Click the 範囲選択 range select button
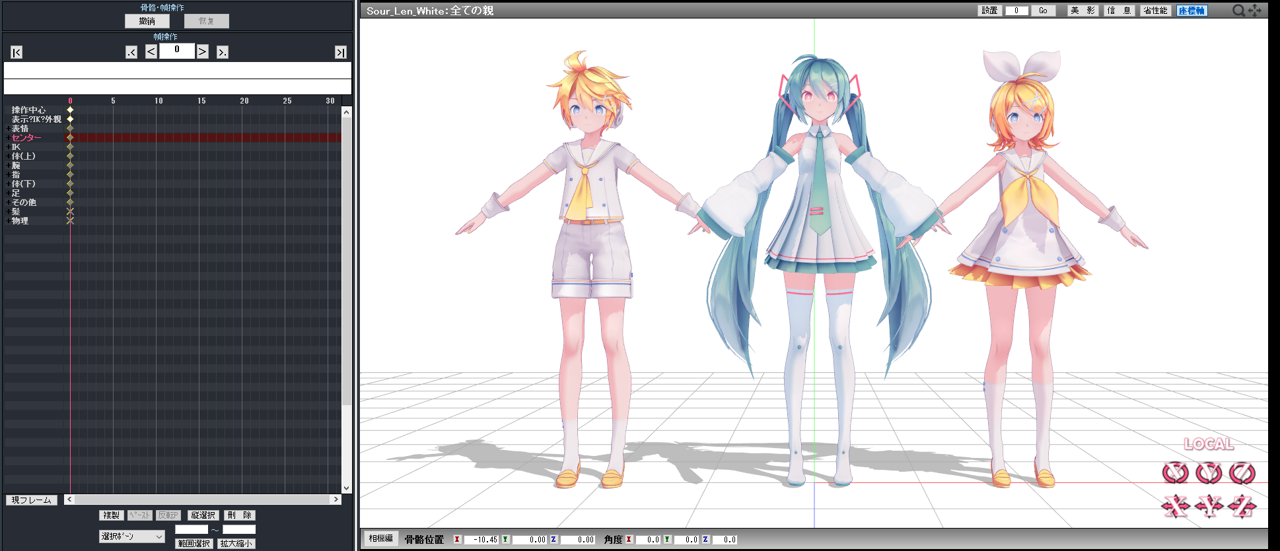Screen dimensions: 1280x551 coord(194,544)
